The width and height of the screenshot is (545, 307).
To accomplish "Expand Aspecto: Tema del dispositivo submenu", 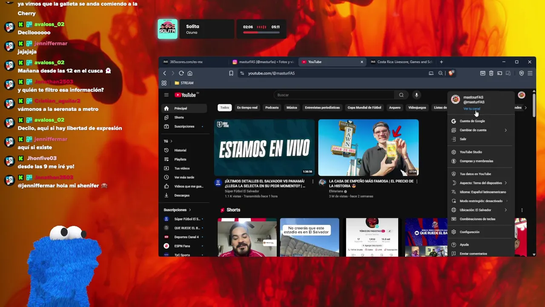I will tap(480, 183).
